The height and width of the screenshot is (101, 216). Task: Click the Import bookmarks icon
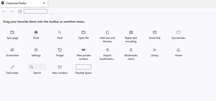pyautogui.click(x=107, y=50)
